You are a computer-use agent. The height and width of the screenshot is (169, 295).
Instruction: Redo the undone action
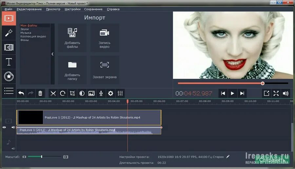click(31, 93)
